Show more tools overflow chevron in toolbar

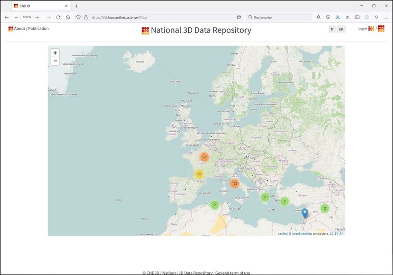(x=376, y=17)
